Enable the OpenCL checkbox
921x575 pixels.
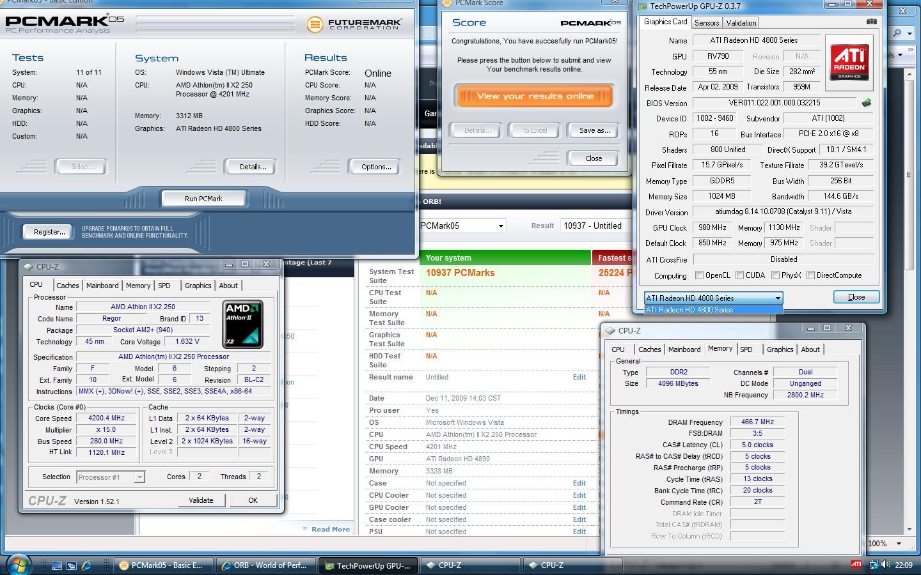(x=699, y=275)
